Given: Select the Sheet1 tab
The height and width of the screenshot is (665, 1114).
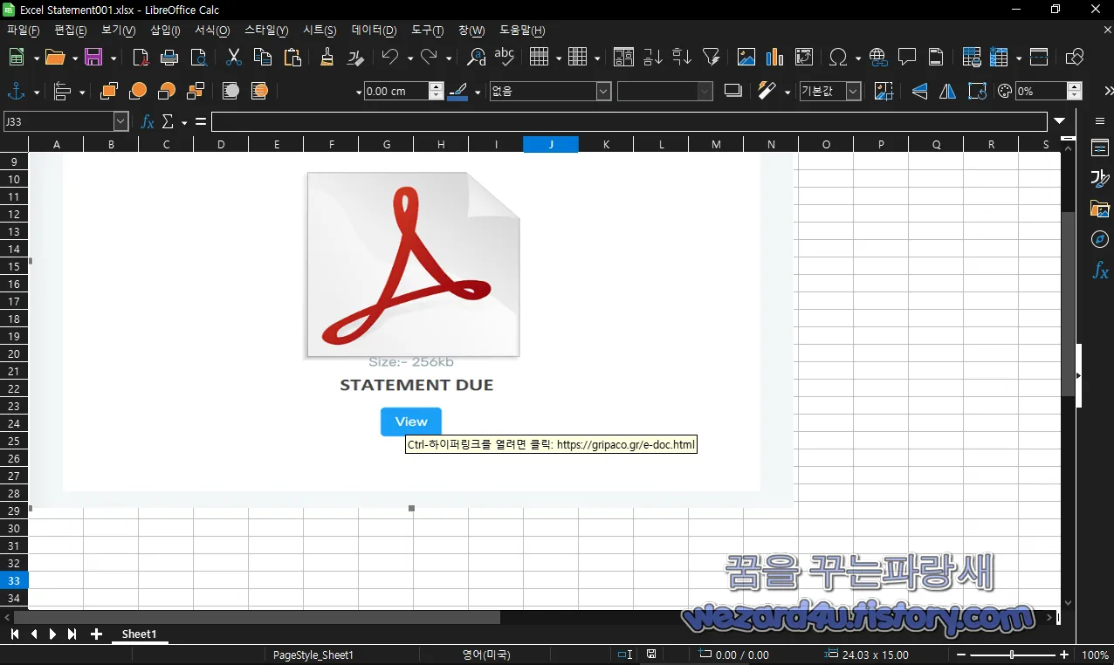Looking at the screenshot, I should pyautogui.click(x=140, y=634).
